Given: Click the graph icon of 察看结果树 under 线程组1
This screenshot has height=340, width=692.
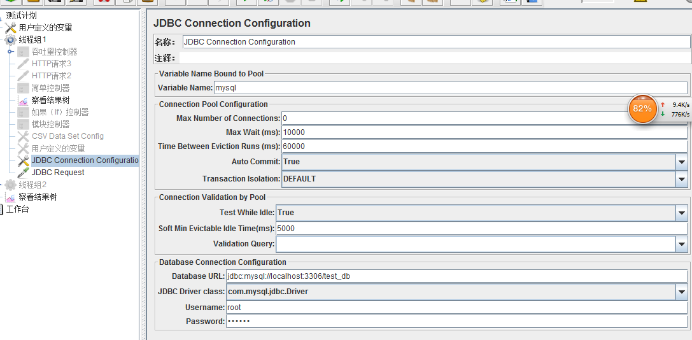Looking at the screenshot, I should click(24, 100).
